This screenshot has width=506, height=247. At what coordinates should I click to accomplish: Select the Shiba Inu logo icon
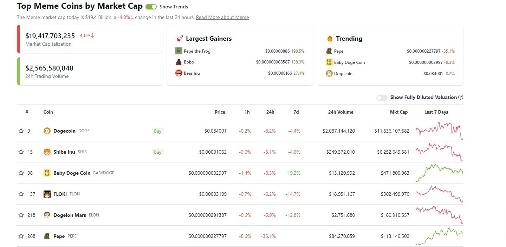click(x=47, y=152)
